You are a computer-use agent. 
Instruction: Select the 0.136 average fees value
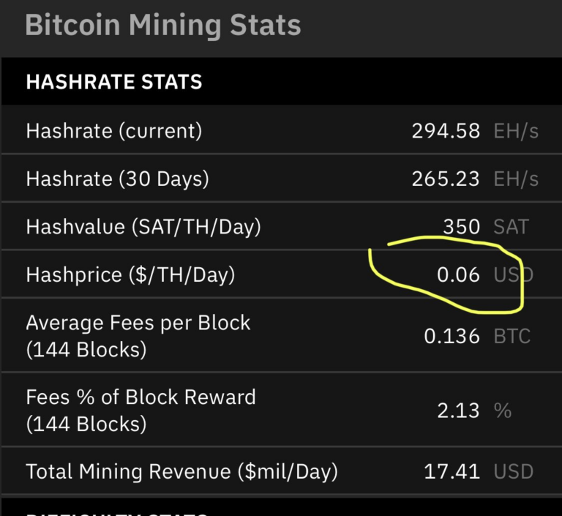click(x=452, y=336)
